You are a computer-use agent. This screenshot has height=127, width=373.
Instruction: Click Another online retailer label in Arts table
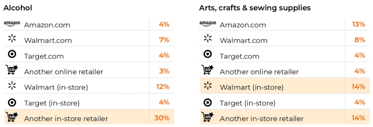coord(259,72)
